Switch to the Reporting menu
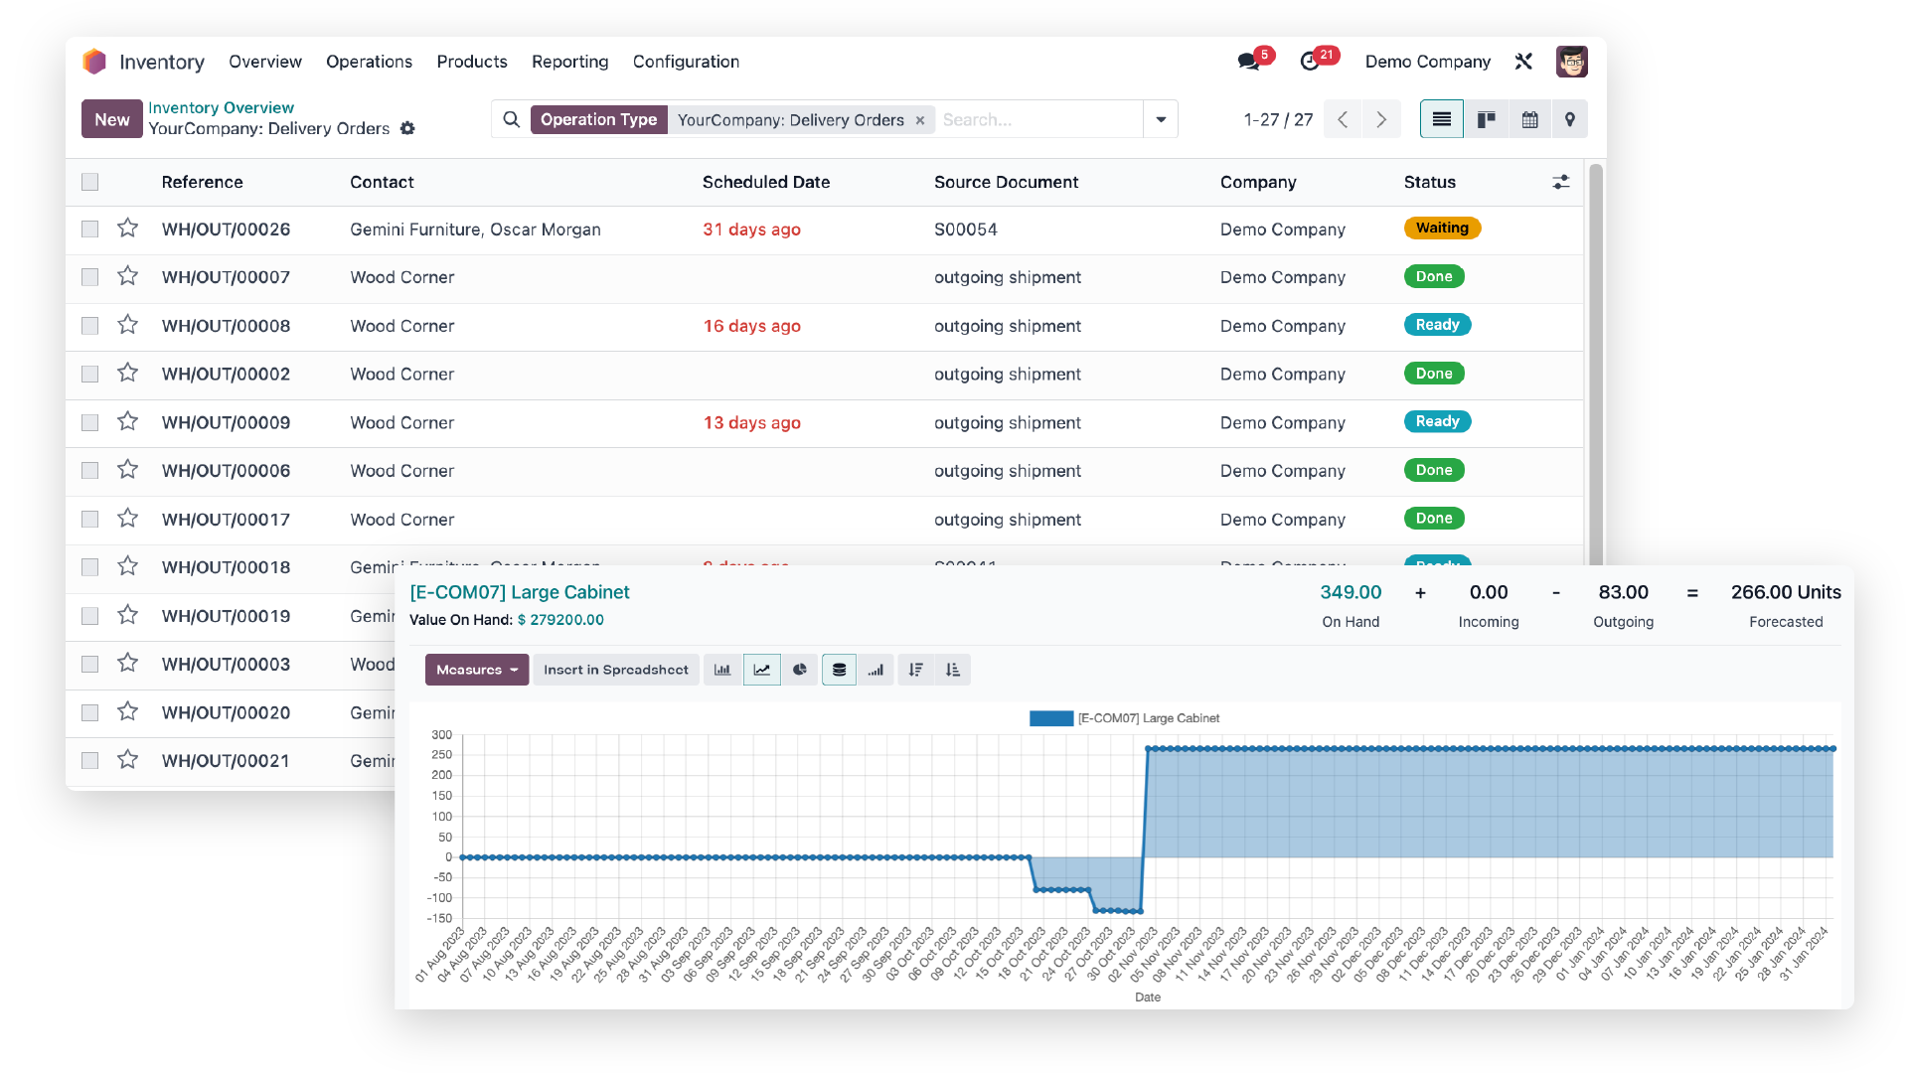This screenshot has height=1073, width=1908. click(x=569, y=62)
